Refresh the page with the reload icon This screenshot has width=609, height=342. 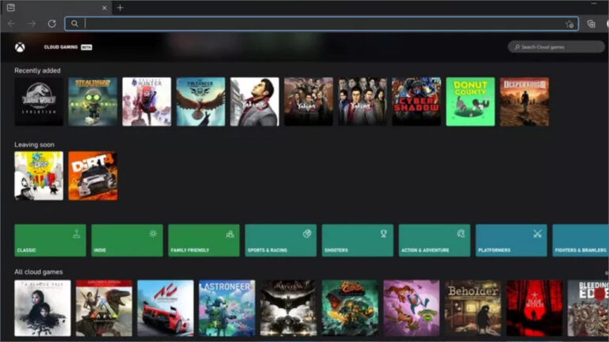52,24
